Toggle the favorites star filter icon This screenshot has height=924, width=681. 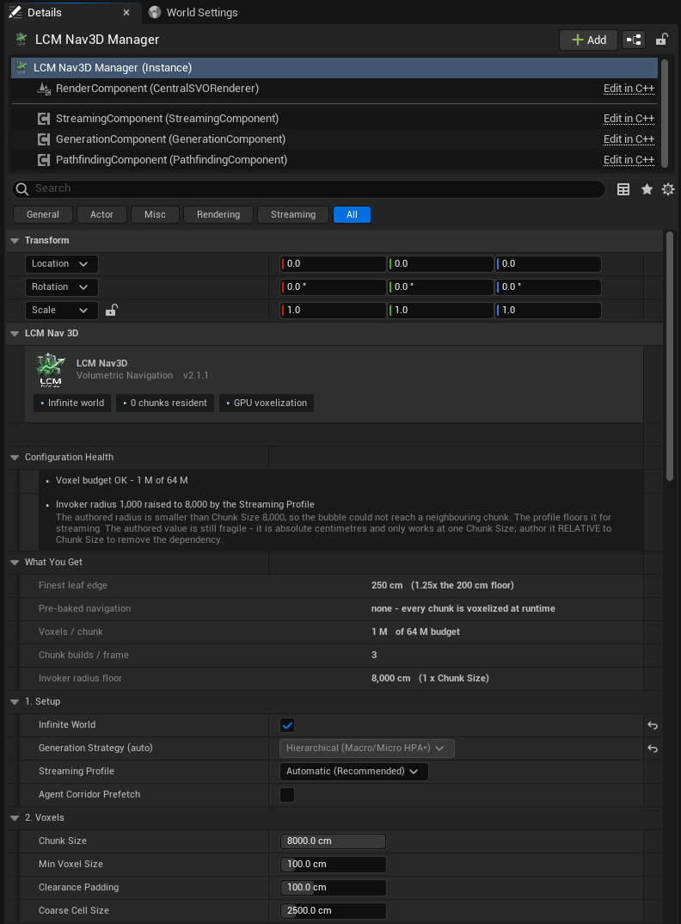[647, 189]
